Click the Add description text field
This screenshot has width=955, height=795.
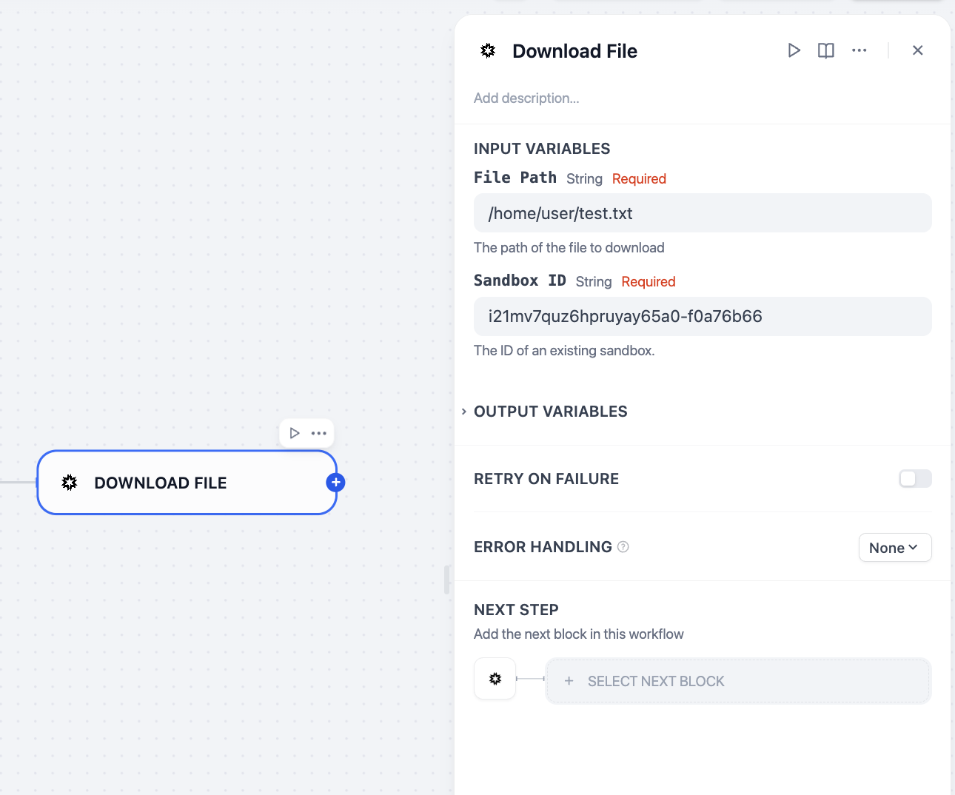pos(526,98)
